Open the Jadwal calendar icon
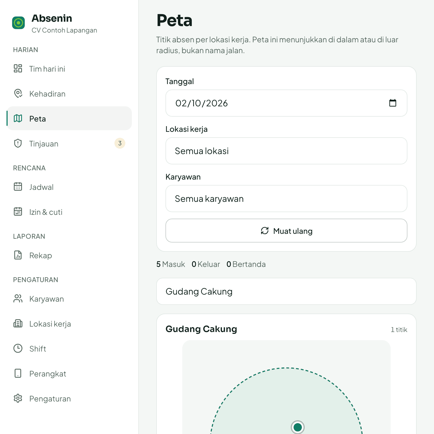Image resolution: width=434 pixels, height=434 pixels. [18, 187]
